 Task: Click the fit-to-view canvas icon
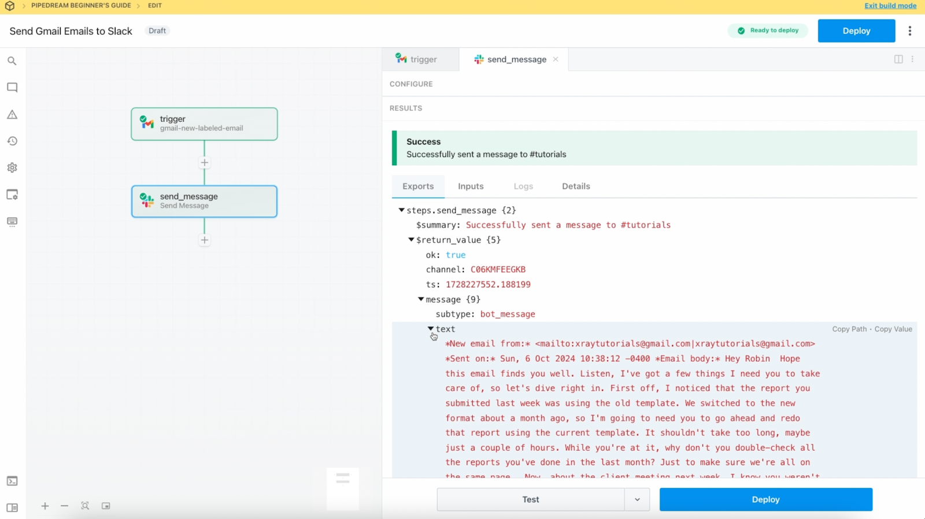(85, 506)
